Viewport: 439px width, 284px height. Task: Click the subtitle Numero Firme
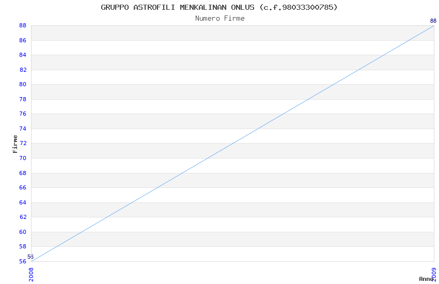(220, 19)
